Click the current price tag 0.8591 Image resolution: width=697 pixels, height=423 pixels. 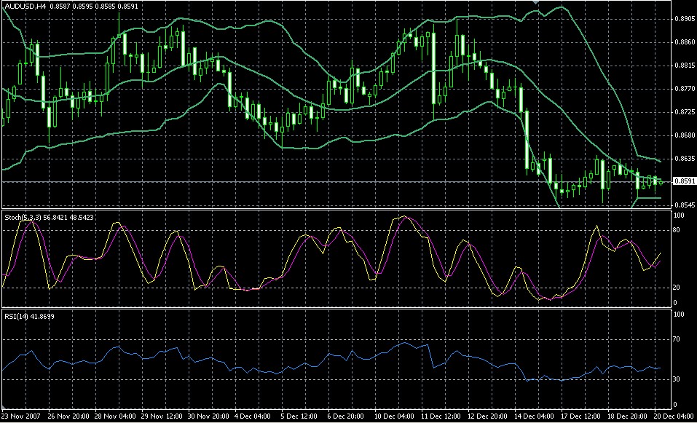pyautogui.click(x=684, y=181)
